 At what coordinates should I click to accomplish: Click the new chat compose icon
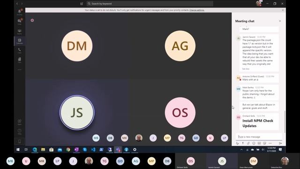82,4
